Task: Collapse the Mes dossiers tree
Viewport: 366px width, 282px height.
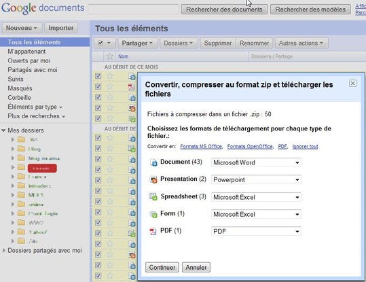Action: pyautogui.click(x=3, y=130)
